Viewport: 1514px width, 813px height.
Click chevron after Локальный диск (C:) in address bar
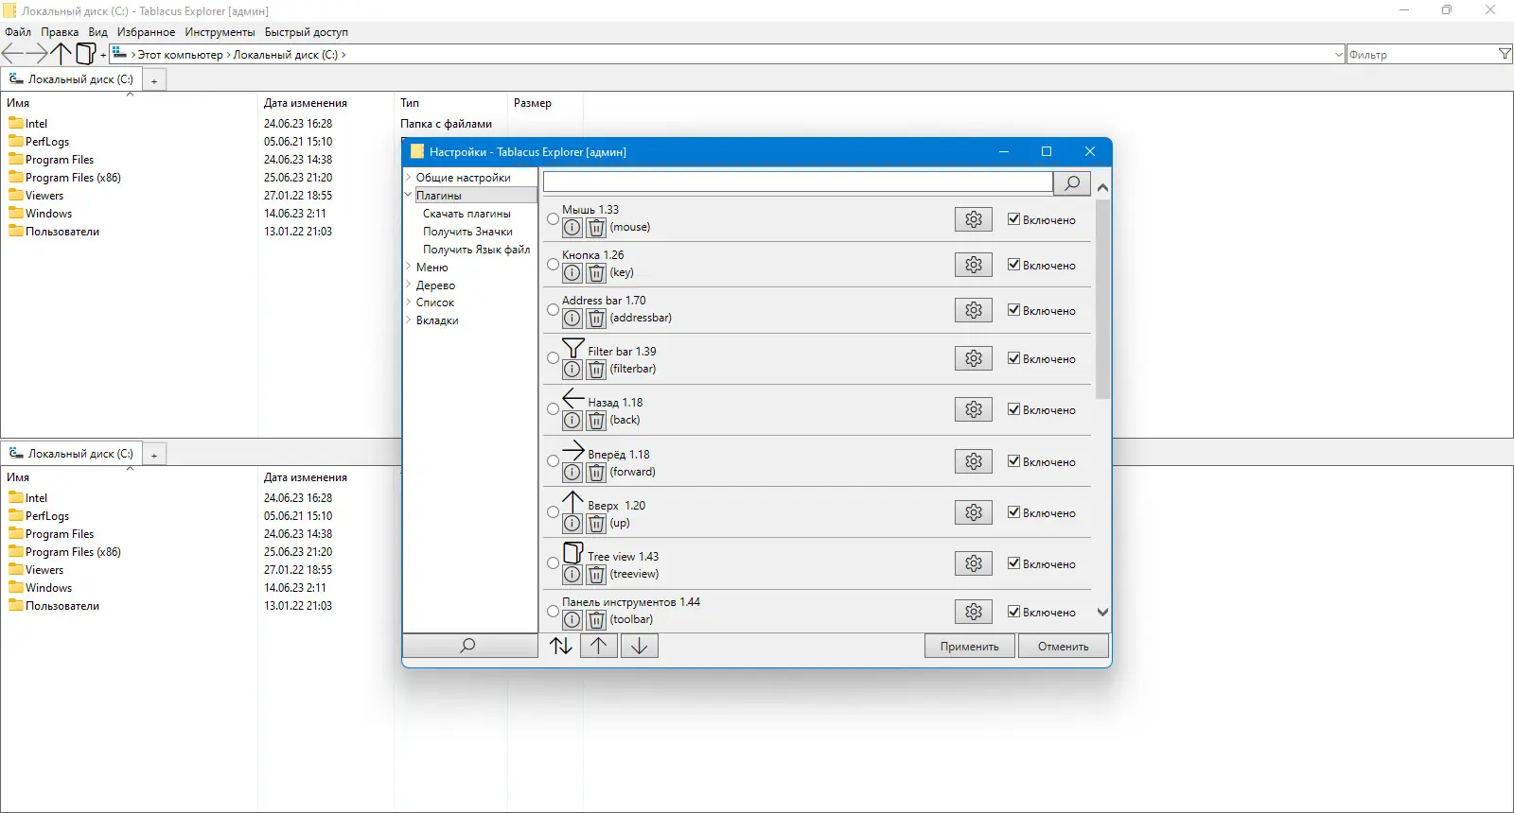point(343,55)
